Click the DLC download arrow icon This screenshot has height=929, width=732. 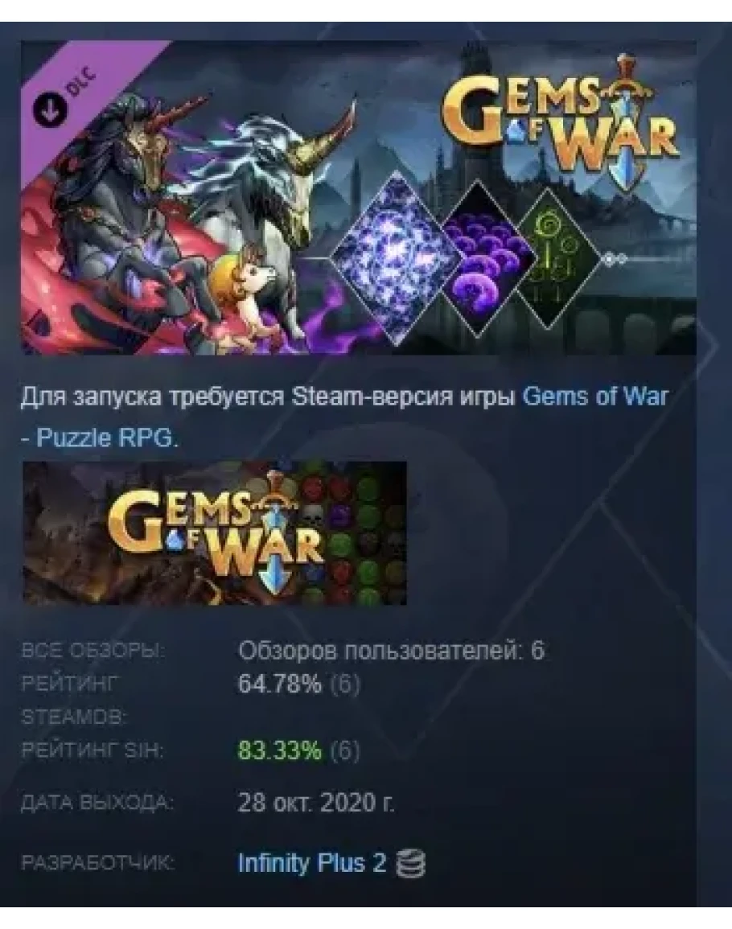pyautogui.click(x=51, y=109)
